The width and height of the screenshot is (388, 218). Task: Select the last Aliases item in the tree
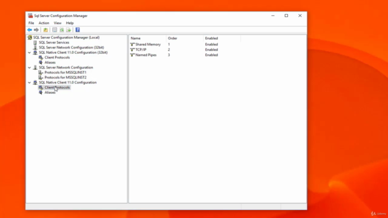tap(50, 93)
